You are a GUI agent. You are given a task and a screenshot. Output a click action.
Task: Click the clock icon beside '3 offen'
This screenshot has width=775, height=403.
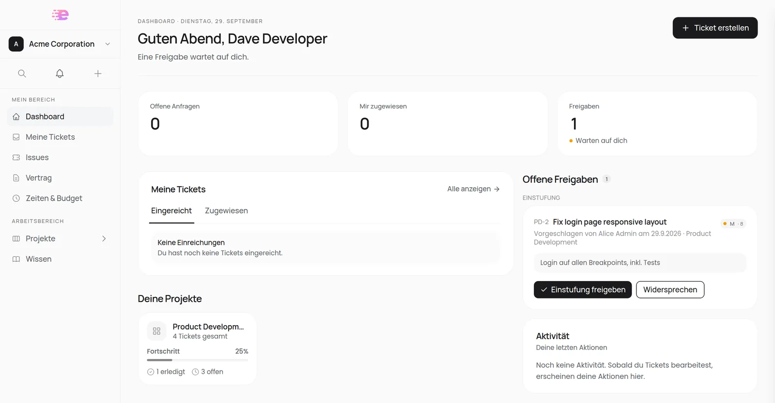click(x=195, y=372)
